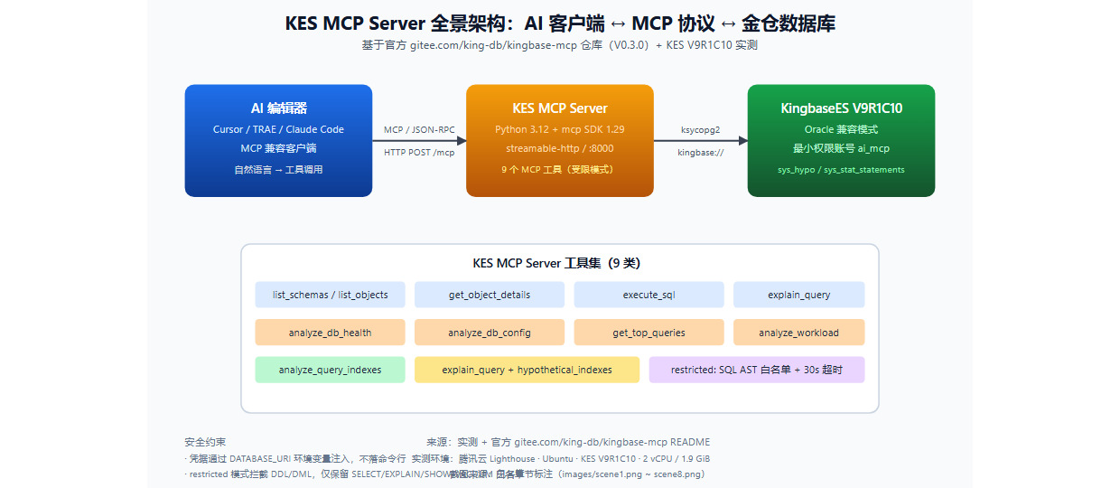Select the blue 'explain_query' chip
The height and width of the screenshot is (488, 1120).
pyautogui.click(x=798, y=295)
